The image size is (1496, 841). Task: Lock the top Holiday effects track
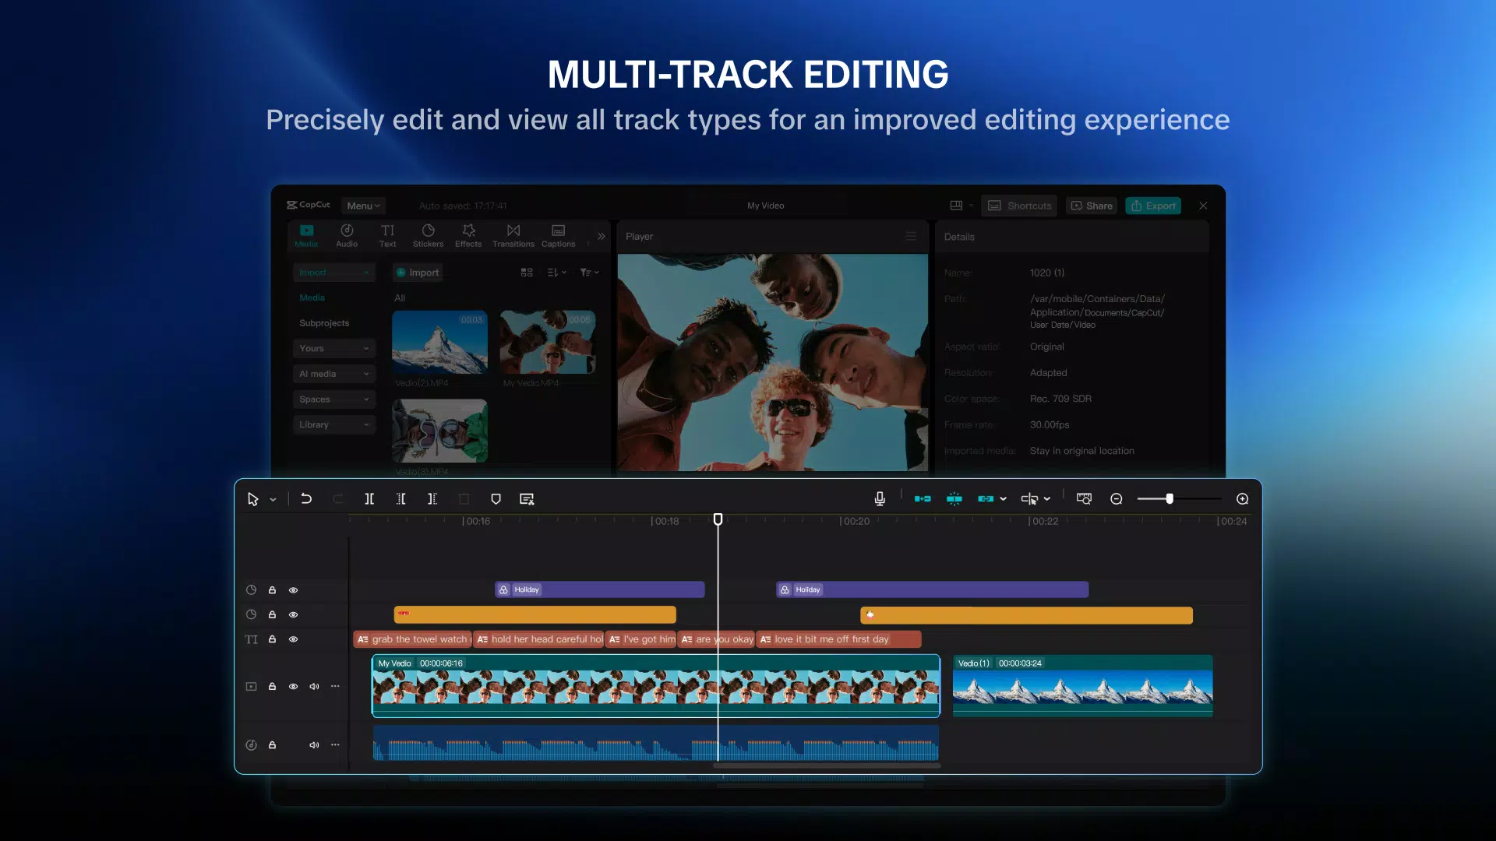272,590
